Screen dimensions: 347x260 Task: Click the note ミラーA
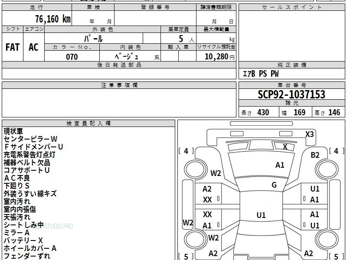[16, 233]
